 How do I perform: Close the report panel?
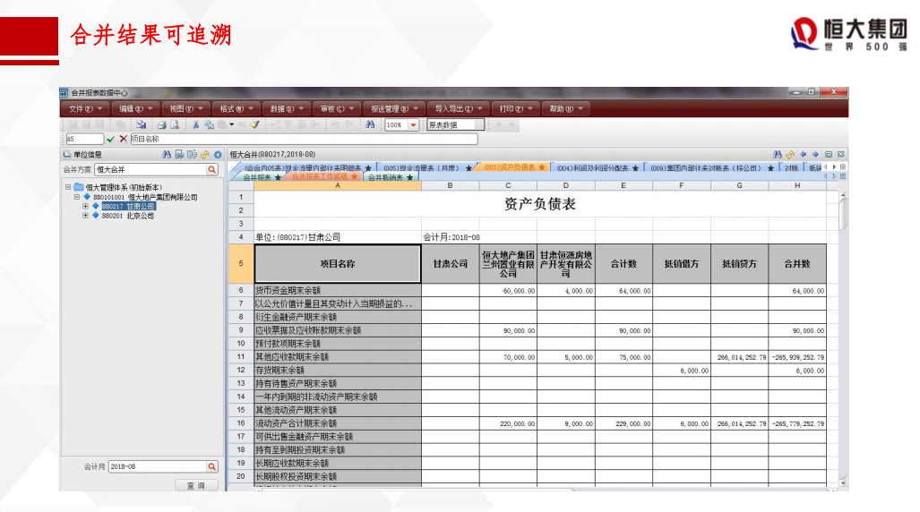click(841, 155)
